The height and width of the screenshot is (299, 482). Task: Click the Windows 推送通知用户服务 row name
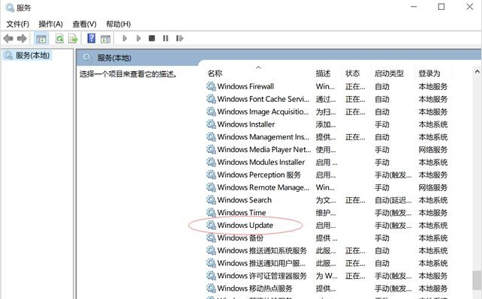261,263
